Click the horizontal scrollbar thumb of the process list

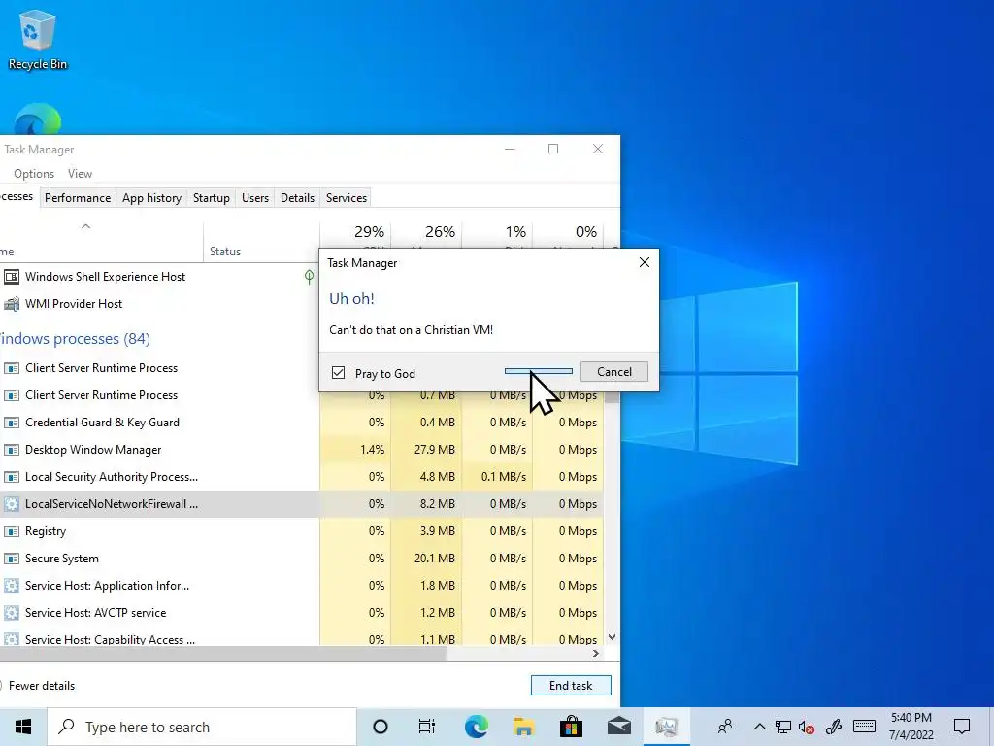223,654
